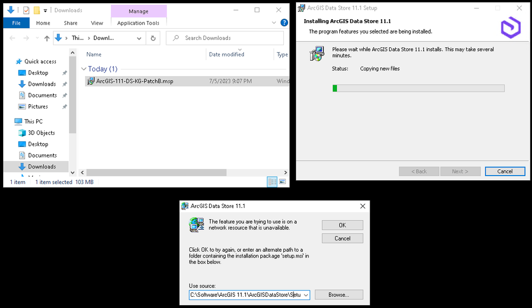The height and width of the screenshot is (308, 532).
Task: Click the installation progress bar
Action: 419,88
